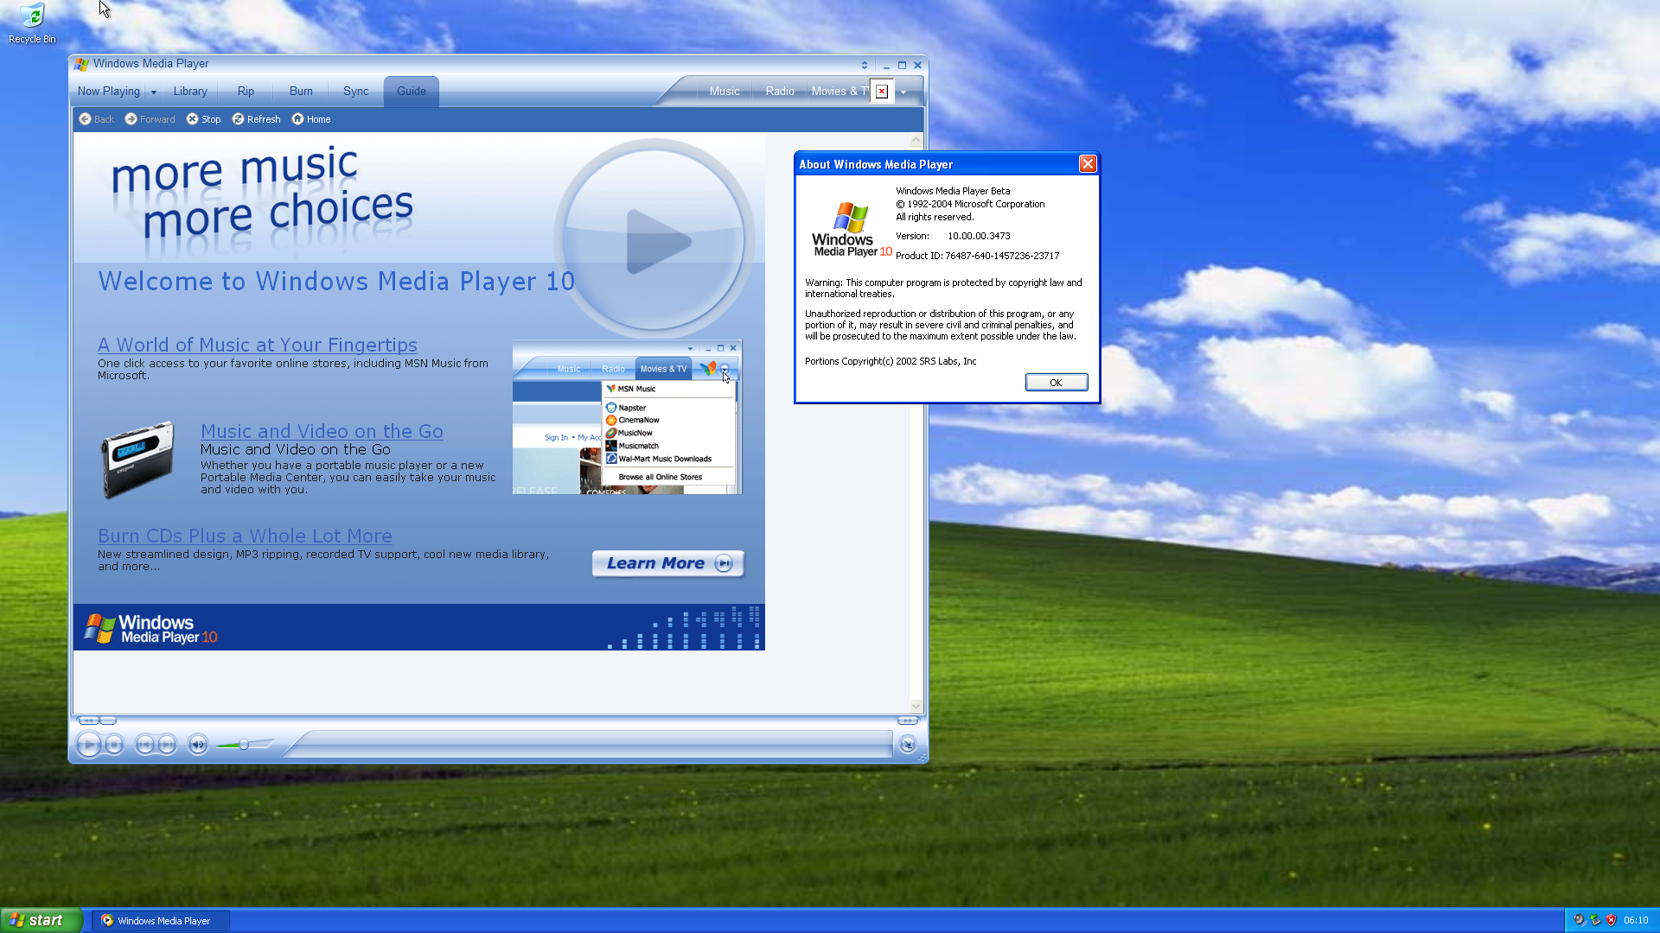Switch to the Burn tab
The height and width of the screenshot is (933, 1660).
coord(301,91)
